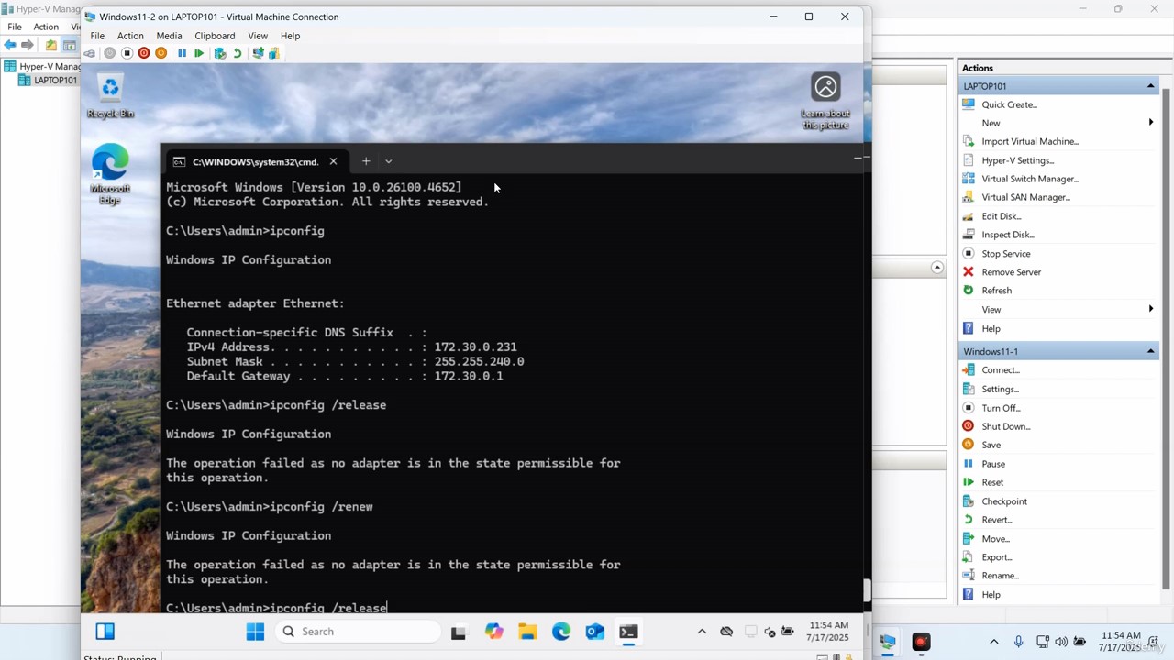Open the Action menu of VM Connection
This screenshot has height=660, width=1174.
130,36
